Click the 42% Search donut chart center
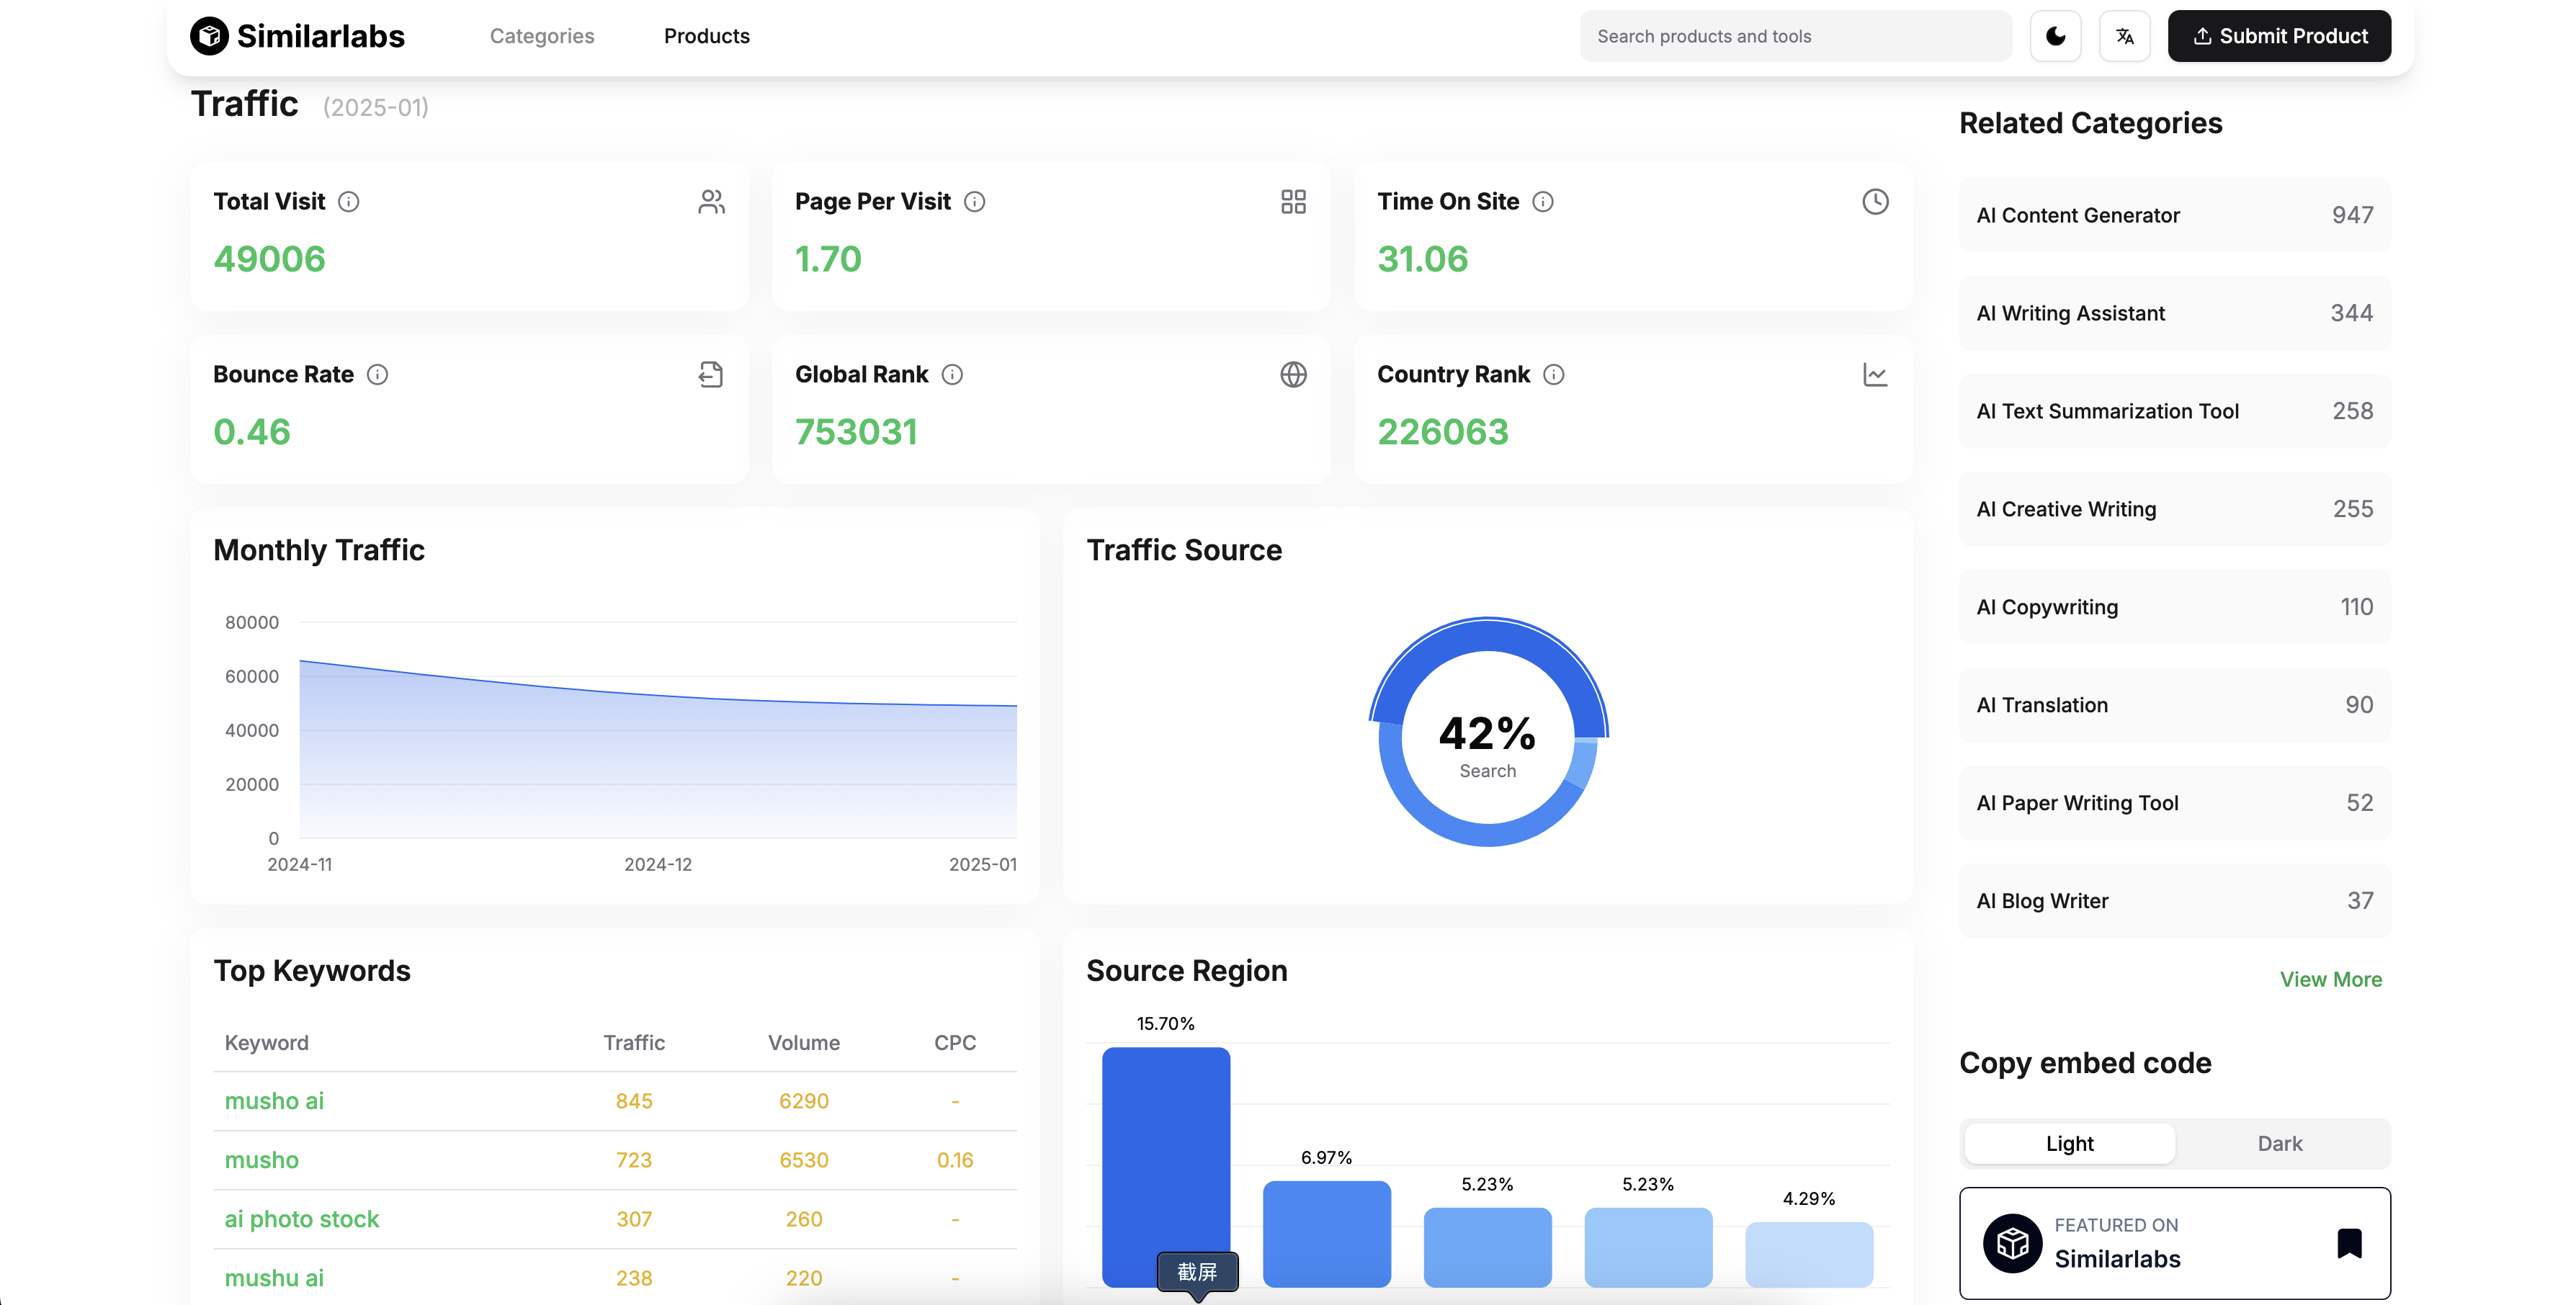Viewport: 2576px width, 1305px height. click(1487, 744)
